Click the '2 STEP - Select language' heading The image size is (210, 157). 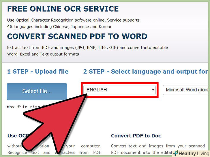[146, 72]
